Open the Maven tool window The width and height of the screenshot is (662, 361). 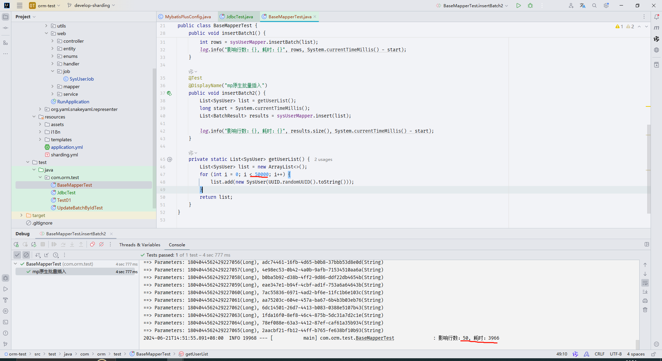pos(656,28)
